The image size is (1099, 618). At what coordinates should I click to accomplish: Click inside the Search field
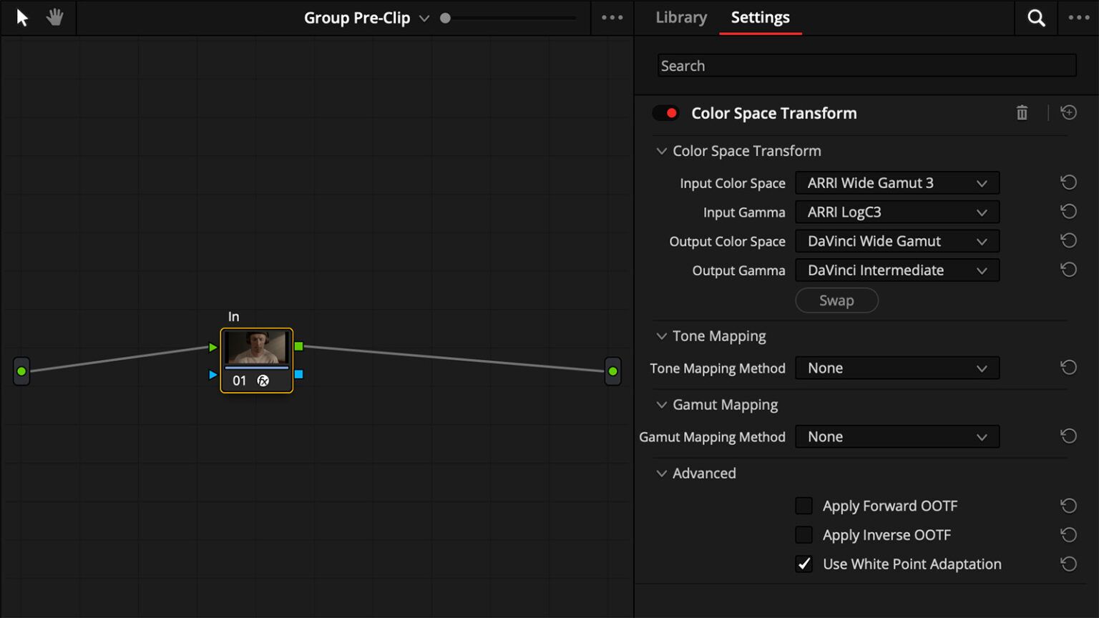click(866, 65)
